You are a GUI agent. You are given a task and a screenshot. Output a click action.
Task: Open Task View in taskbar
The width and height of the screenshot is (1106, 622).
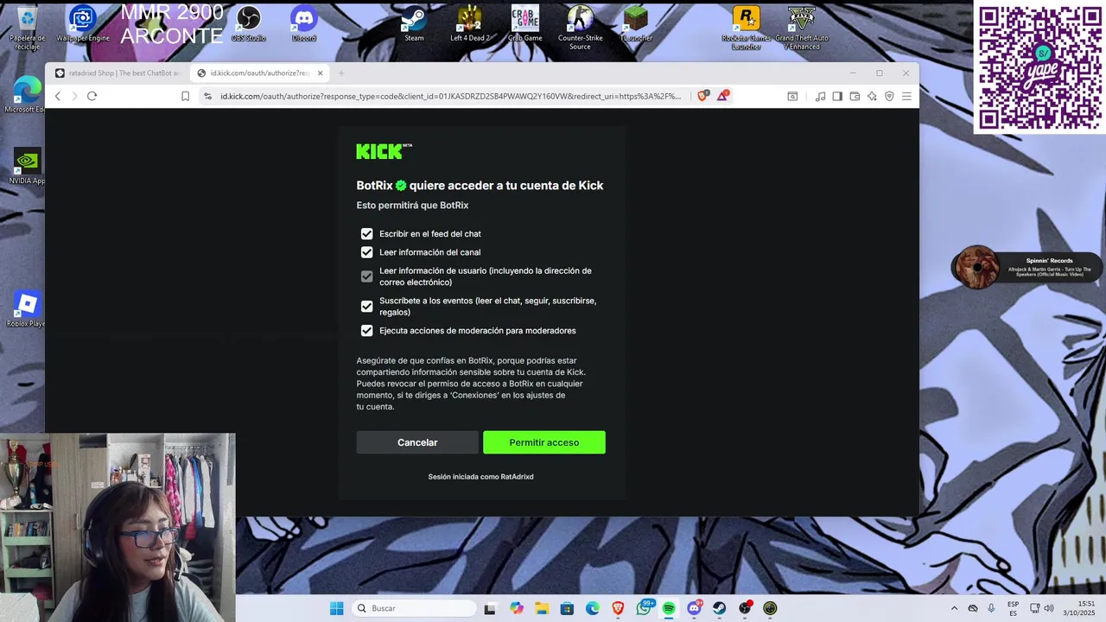click(490, 608)
